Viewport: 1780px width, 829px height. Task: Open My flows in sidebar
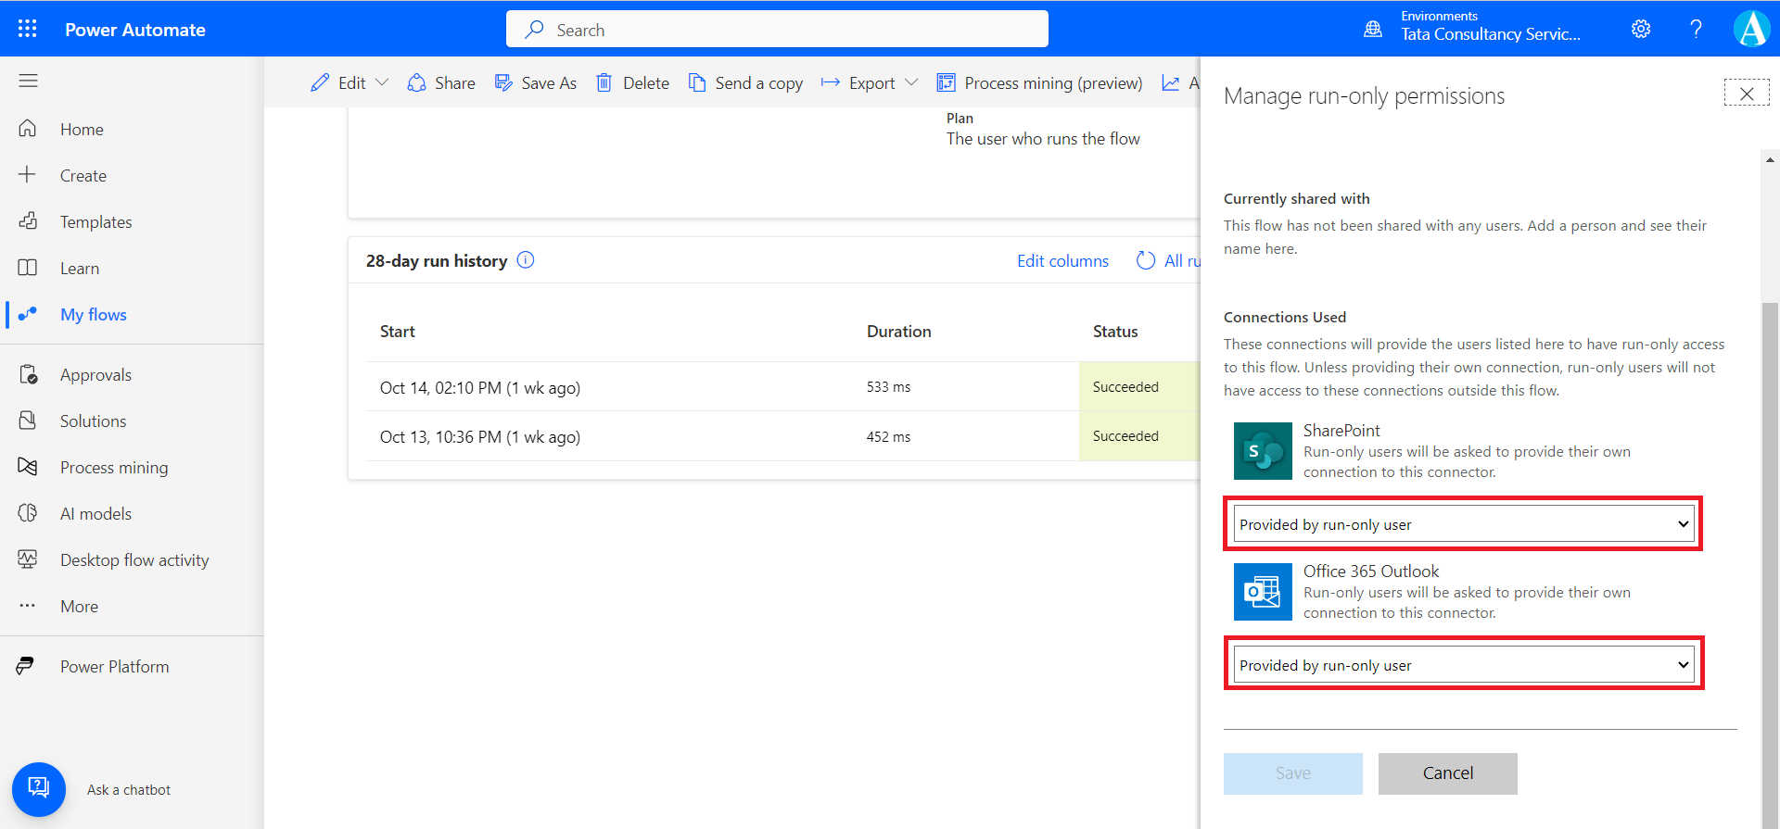(93, 315)
